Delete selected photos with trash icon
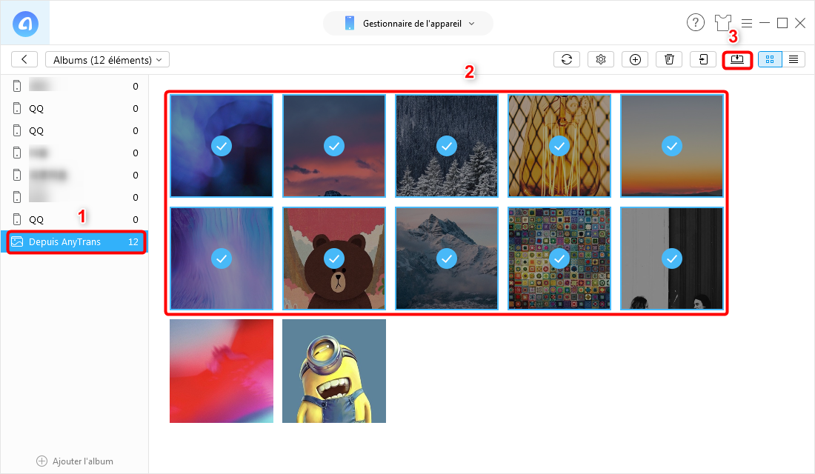Image resolution: width=815 pixels, height=474 pixels. 669,59
